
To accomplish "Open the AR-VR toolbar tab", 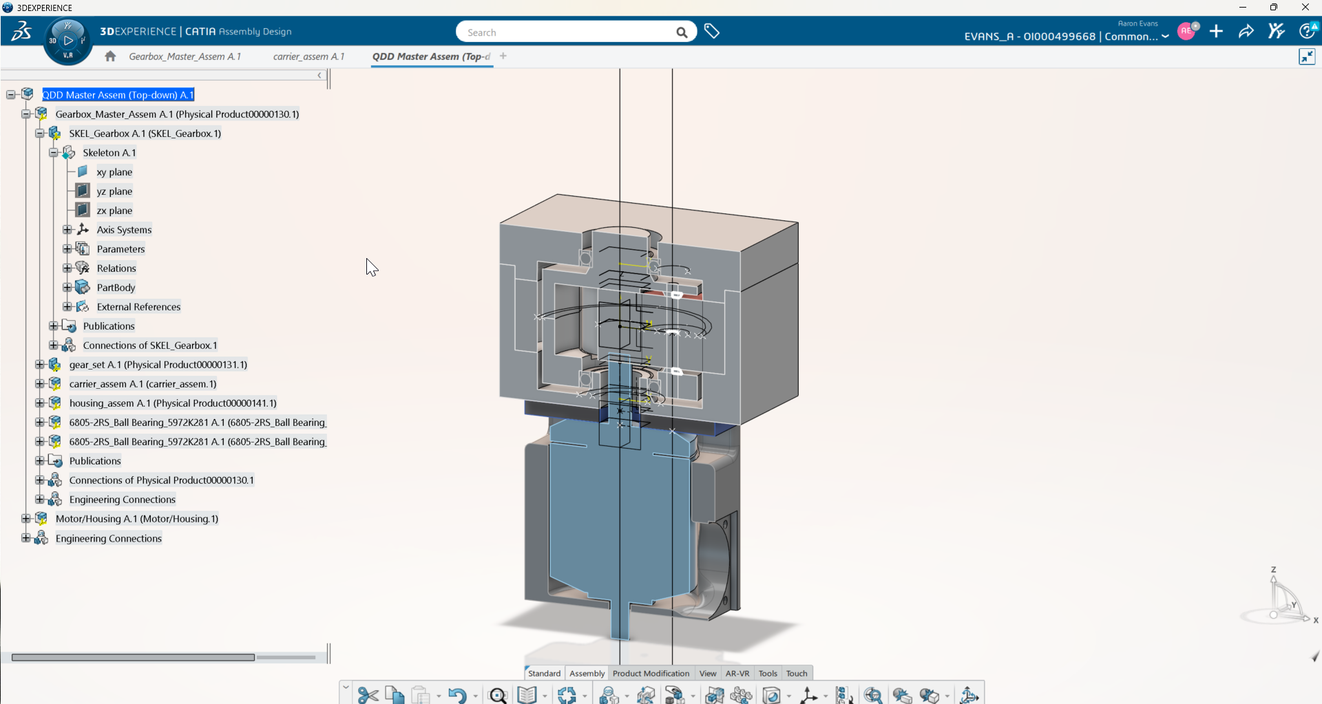I will pos(737,673).
